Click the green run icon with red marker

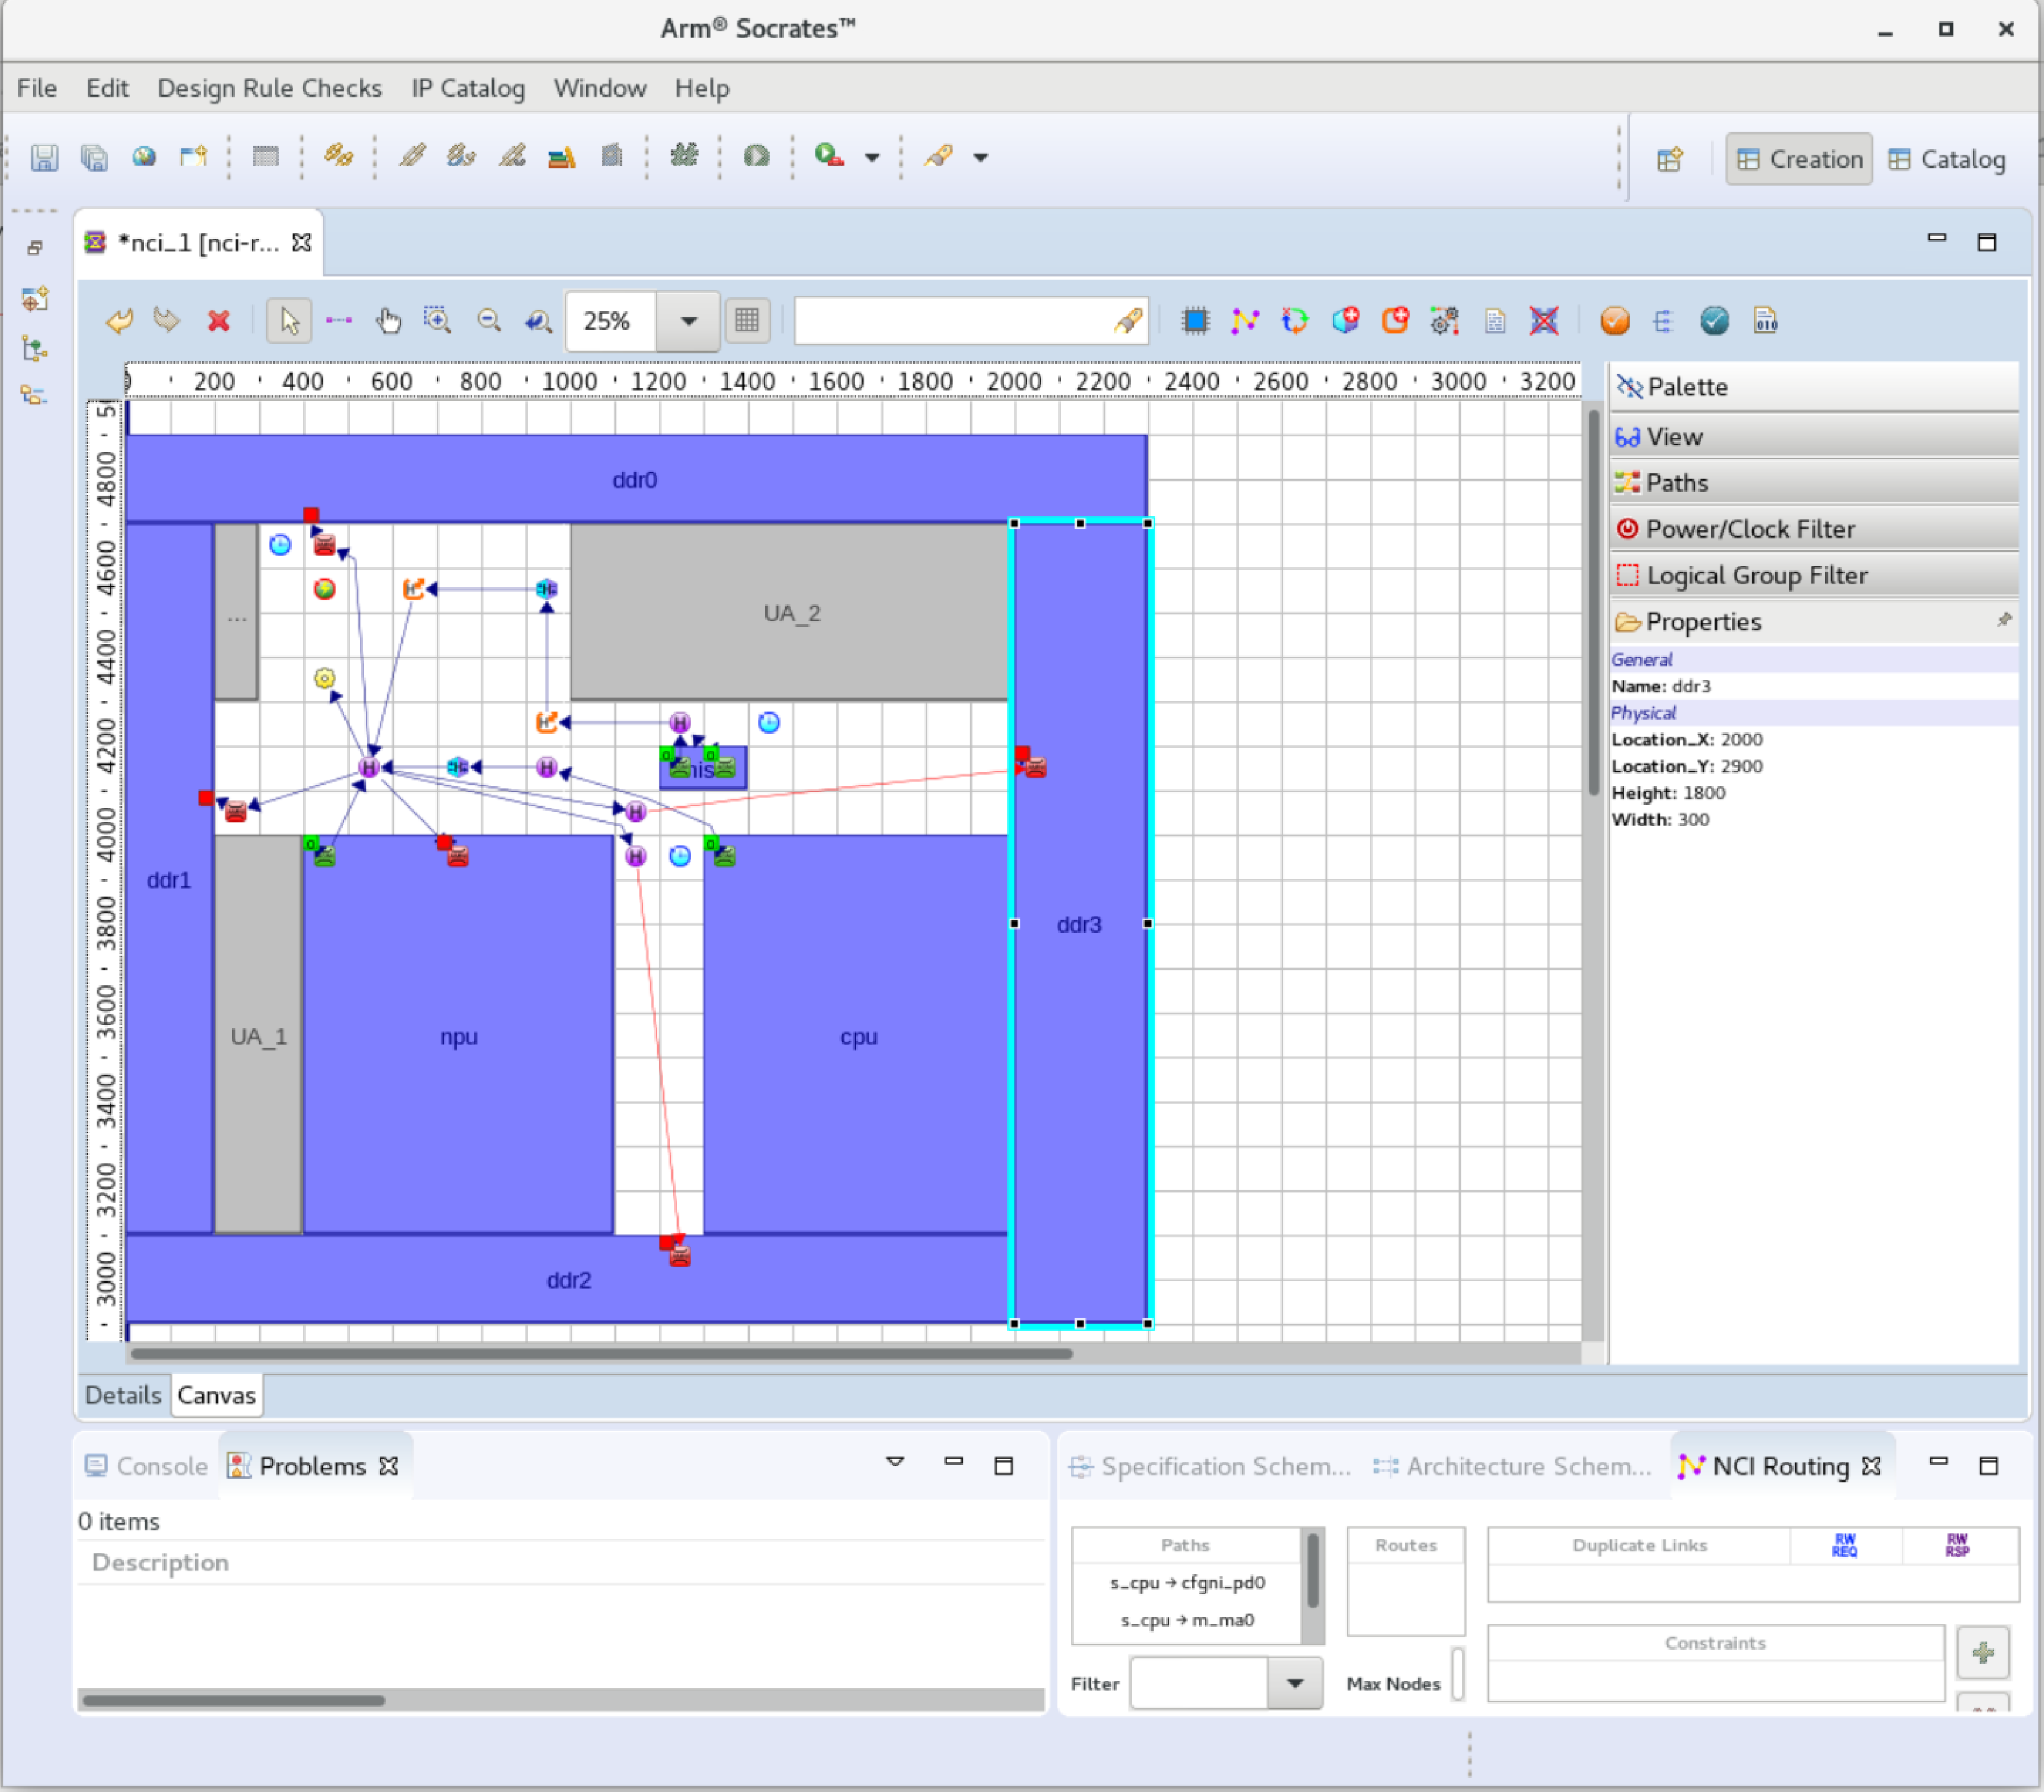829,156
